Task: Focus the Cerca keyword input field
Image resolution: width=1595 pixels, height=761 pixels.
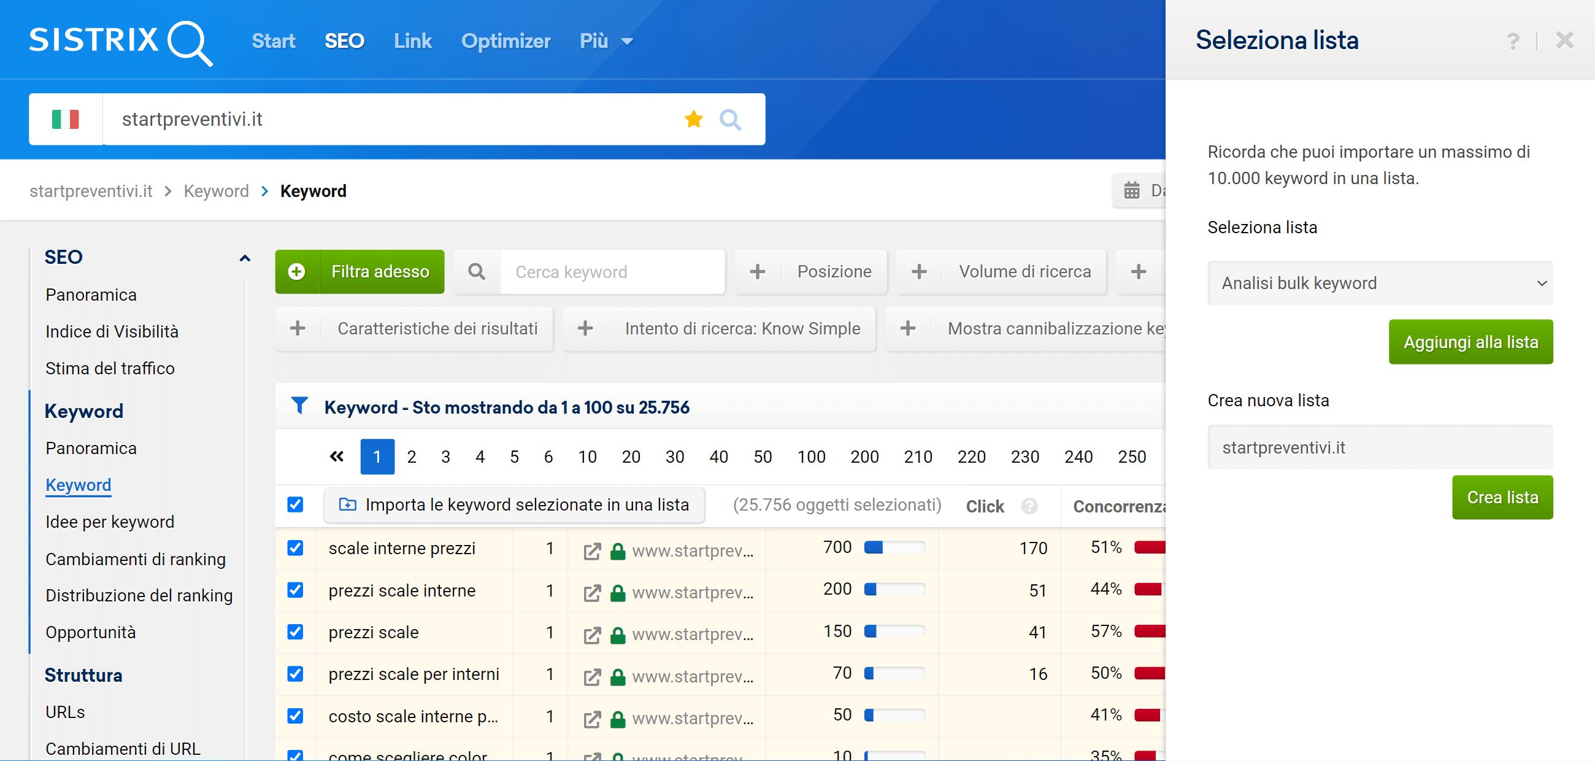Action: tap(612, 271)
